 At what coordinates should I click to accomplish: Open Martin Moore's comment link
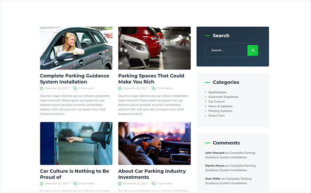point(230,168)
